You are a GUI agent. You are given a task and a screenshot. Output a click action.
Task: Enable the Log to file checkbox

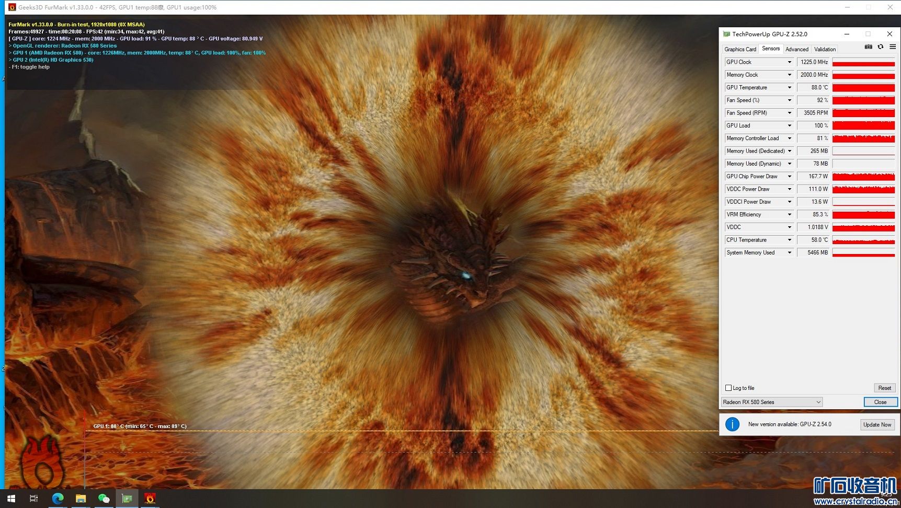[728, 388]
